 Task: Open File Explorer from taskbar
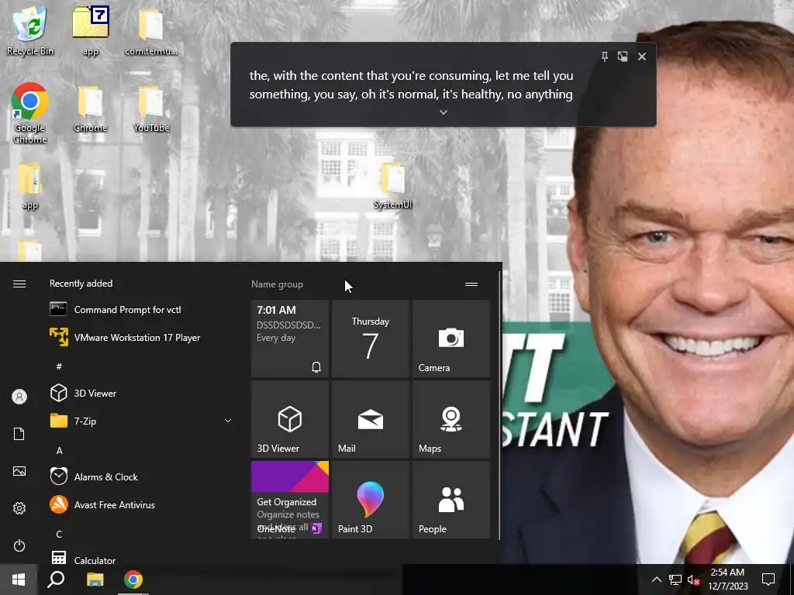pos(95,580)
